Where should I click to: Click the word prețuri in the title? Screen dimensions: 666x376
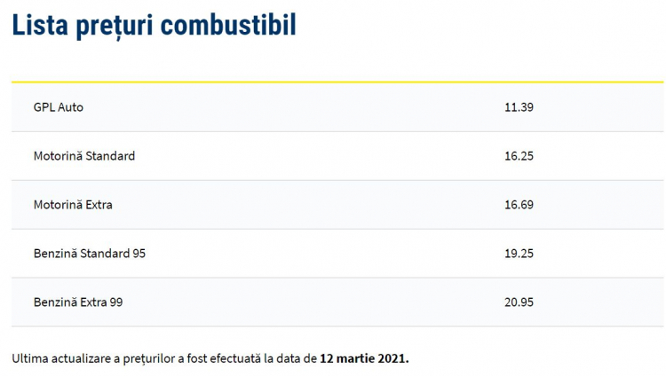(115, 27)
